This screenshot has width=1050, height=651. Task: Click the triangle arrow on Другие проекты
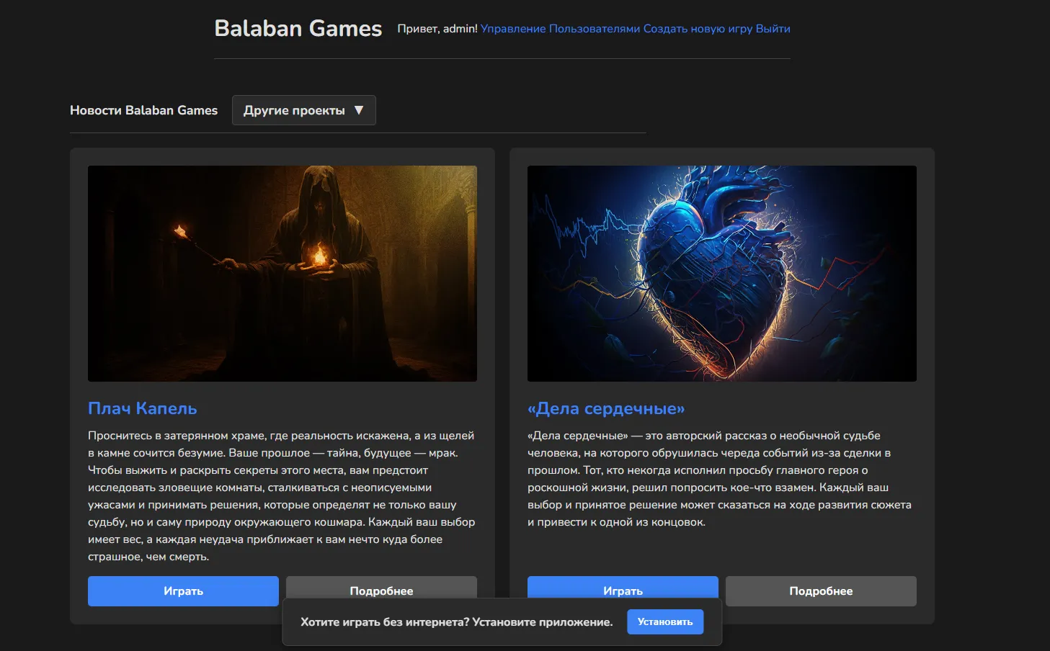click(359, 110)
